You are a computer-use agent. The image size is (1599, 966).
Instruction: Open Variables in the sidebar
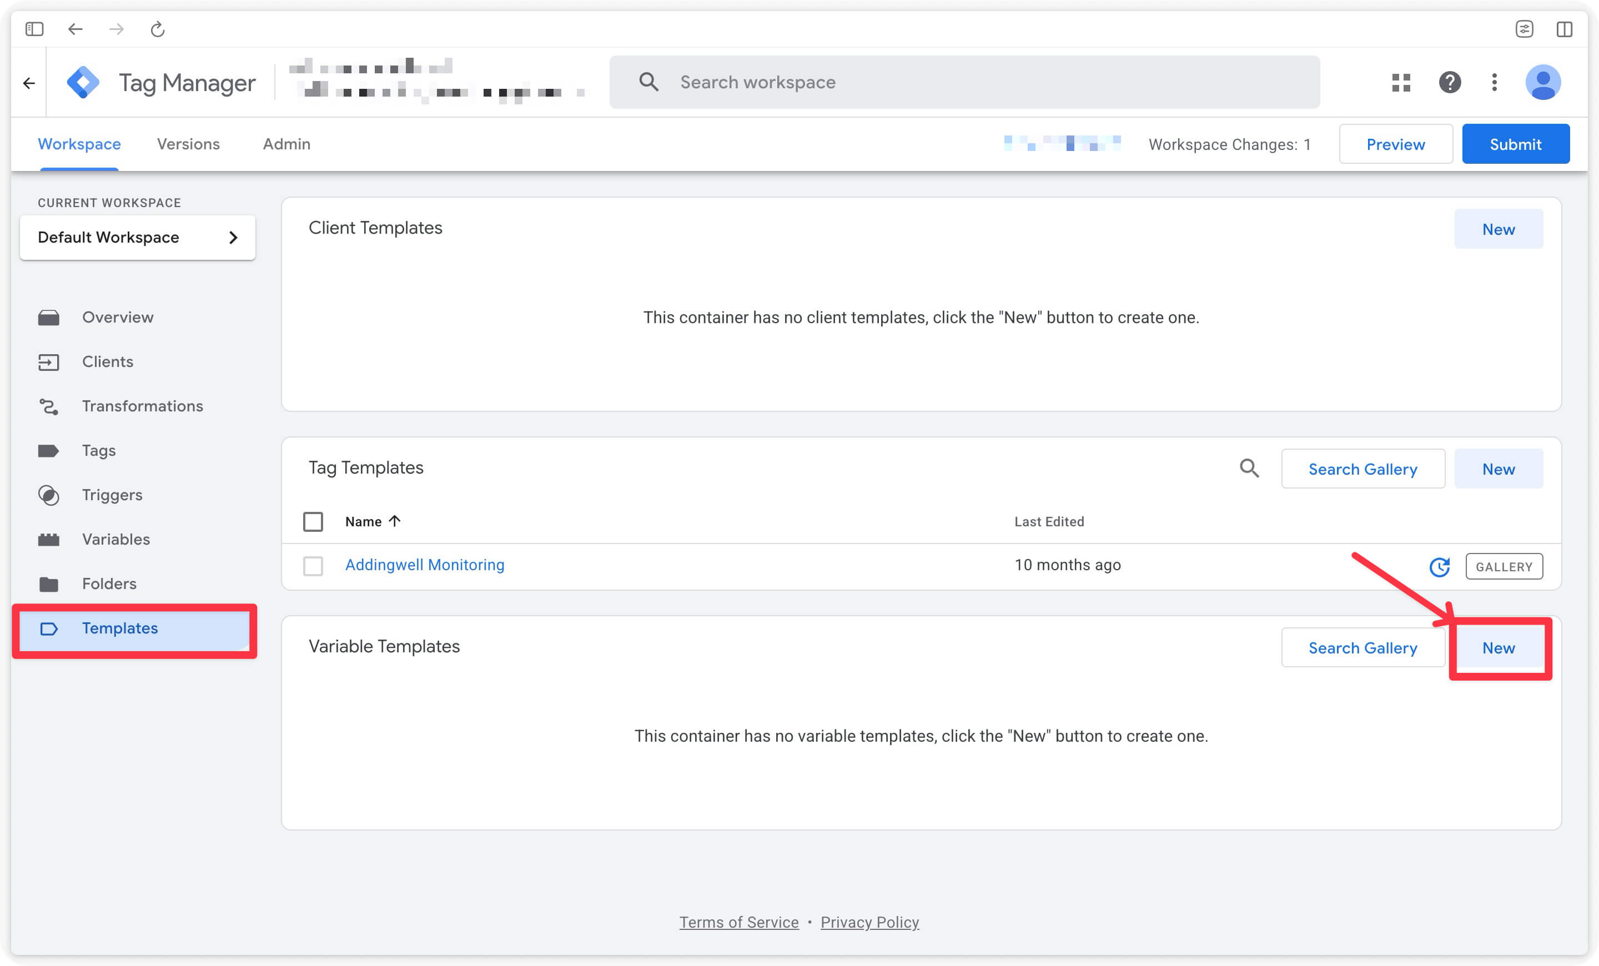pos(116,540)
